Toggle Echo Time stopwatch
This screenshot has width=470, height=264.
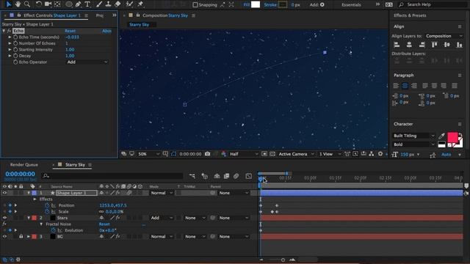(x=15, y=37)
